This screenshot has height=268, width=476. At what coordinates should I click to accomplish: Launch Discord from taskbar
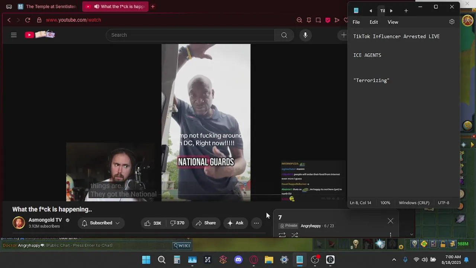point(238,260)
